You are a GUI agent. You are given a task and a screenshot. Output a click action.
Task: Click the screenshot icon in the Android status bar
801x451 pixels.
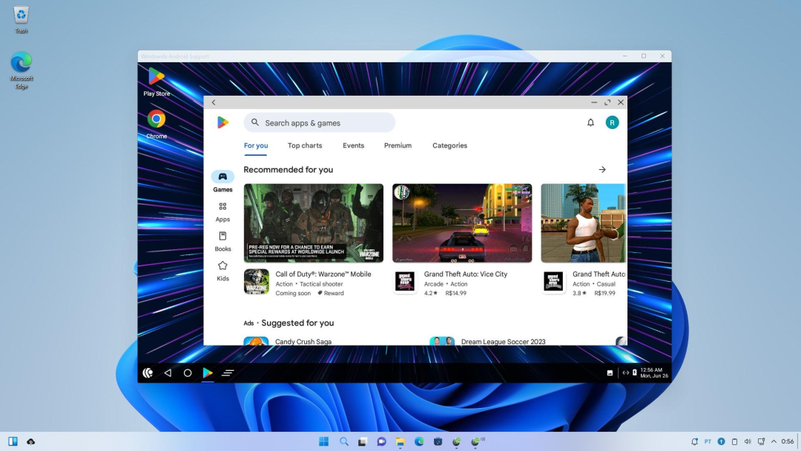pos(610,372)
